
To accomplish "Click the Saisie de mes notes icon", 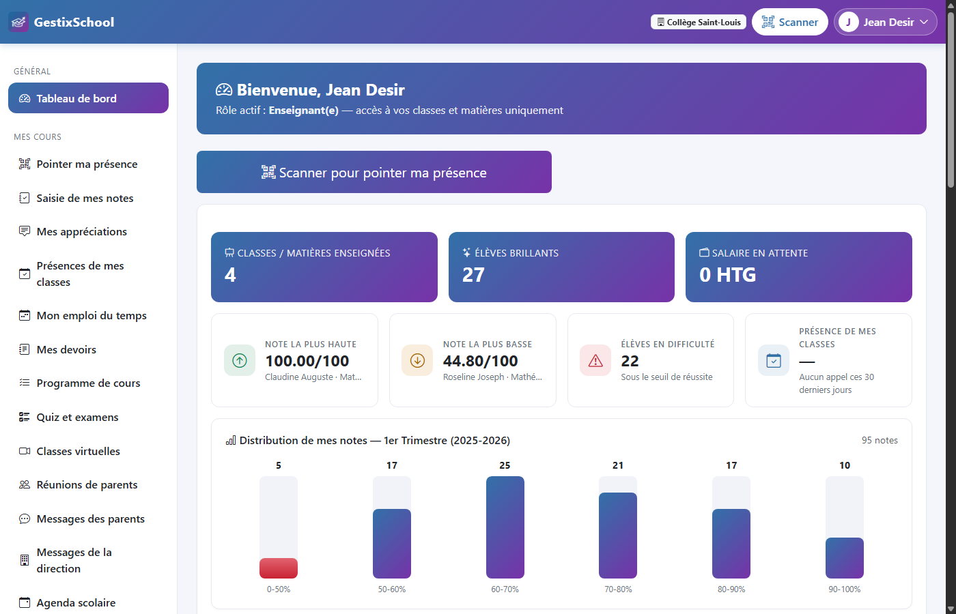I will 25,198.
